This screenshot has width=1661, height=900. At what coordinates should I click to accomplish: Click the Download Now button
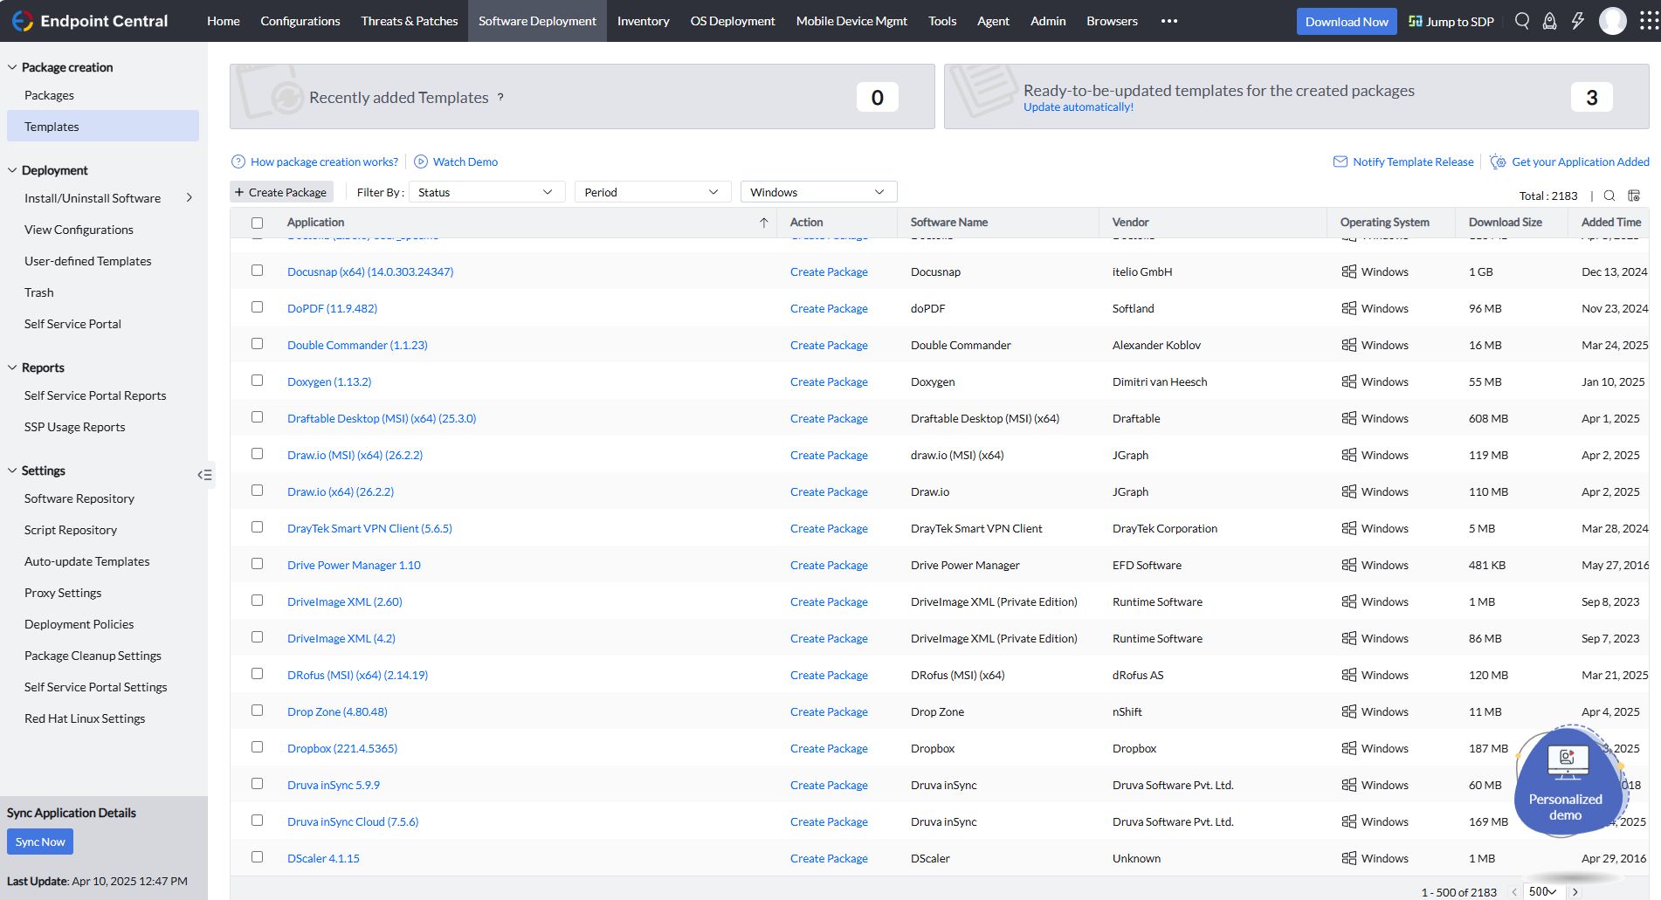[1347, 22]
